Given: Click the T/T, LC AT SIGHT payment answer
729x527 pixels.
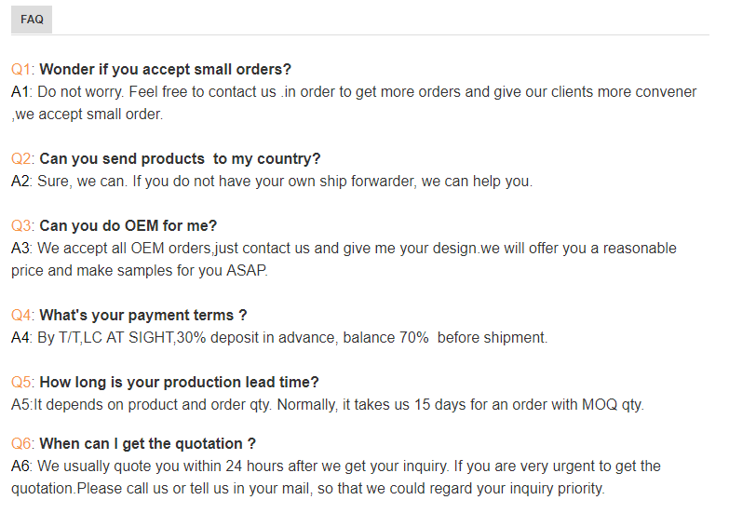Looking at the screenshot, I should tap(291, 338).
